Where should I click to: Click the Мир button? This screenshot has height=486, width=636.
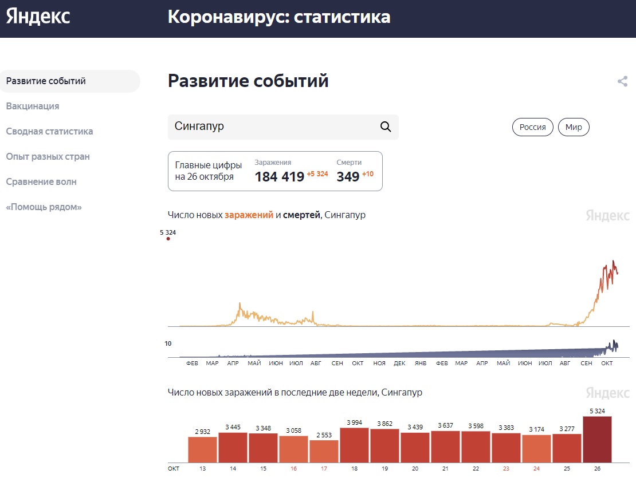click(574, 127)
